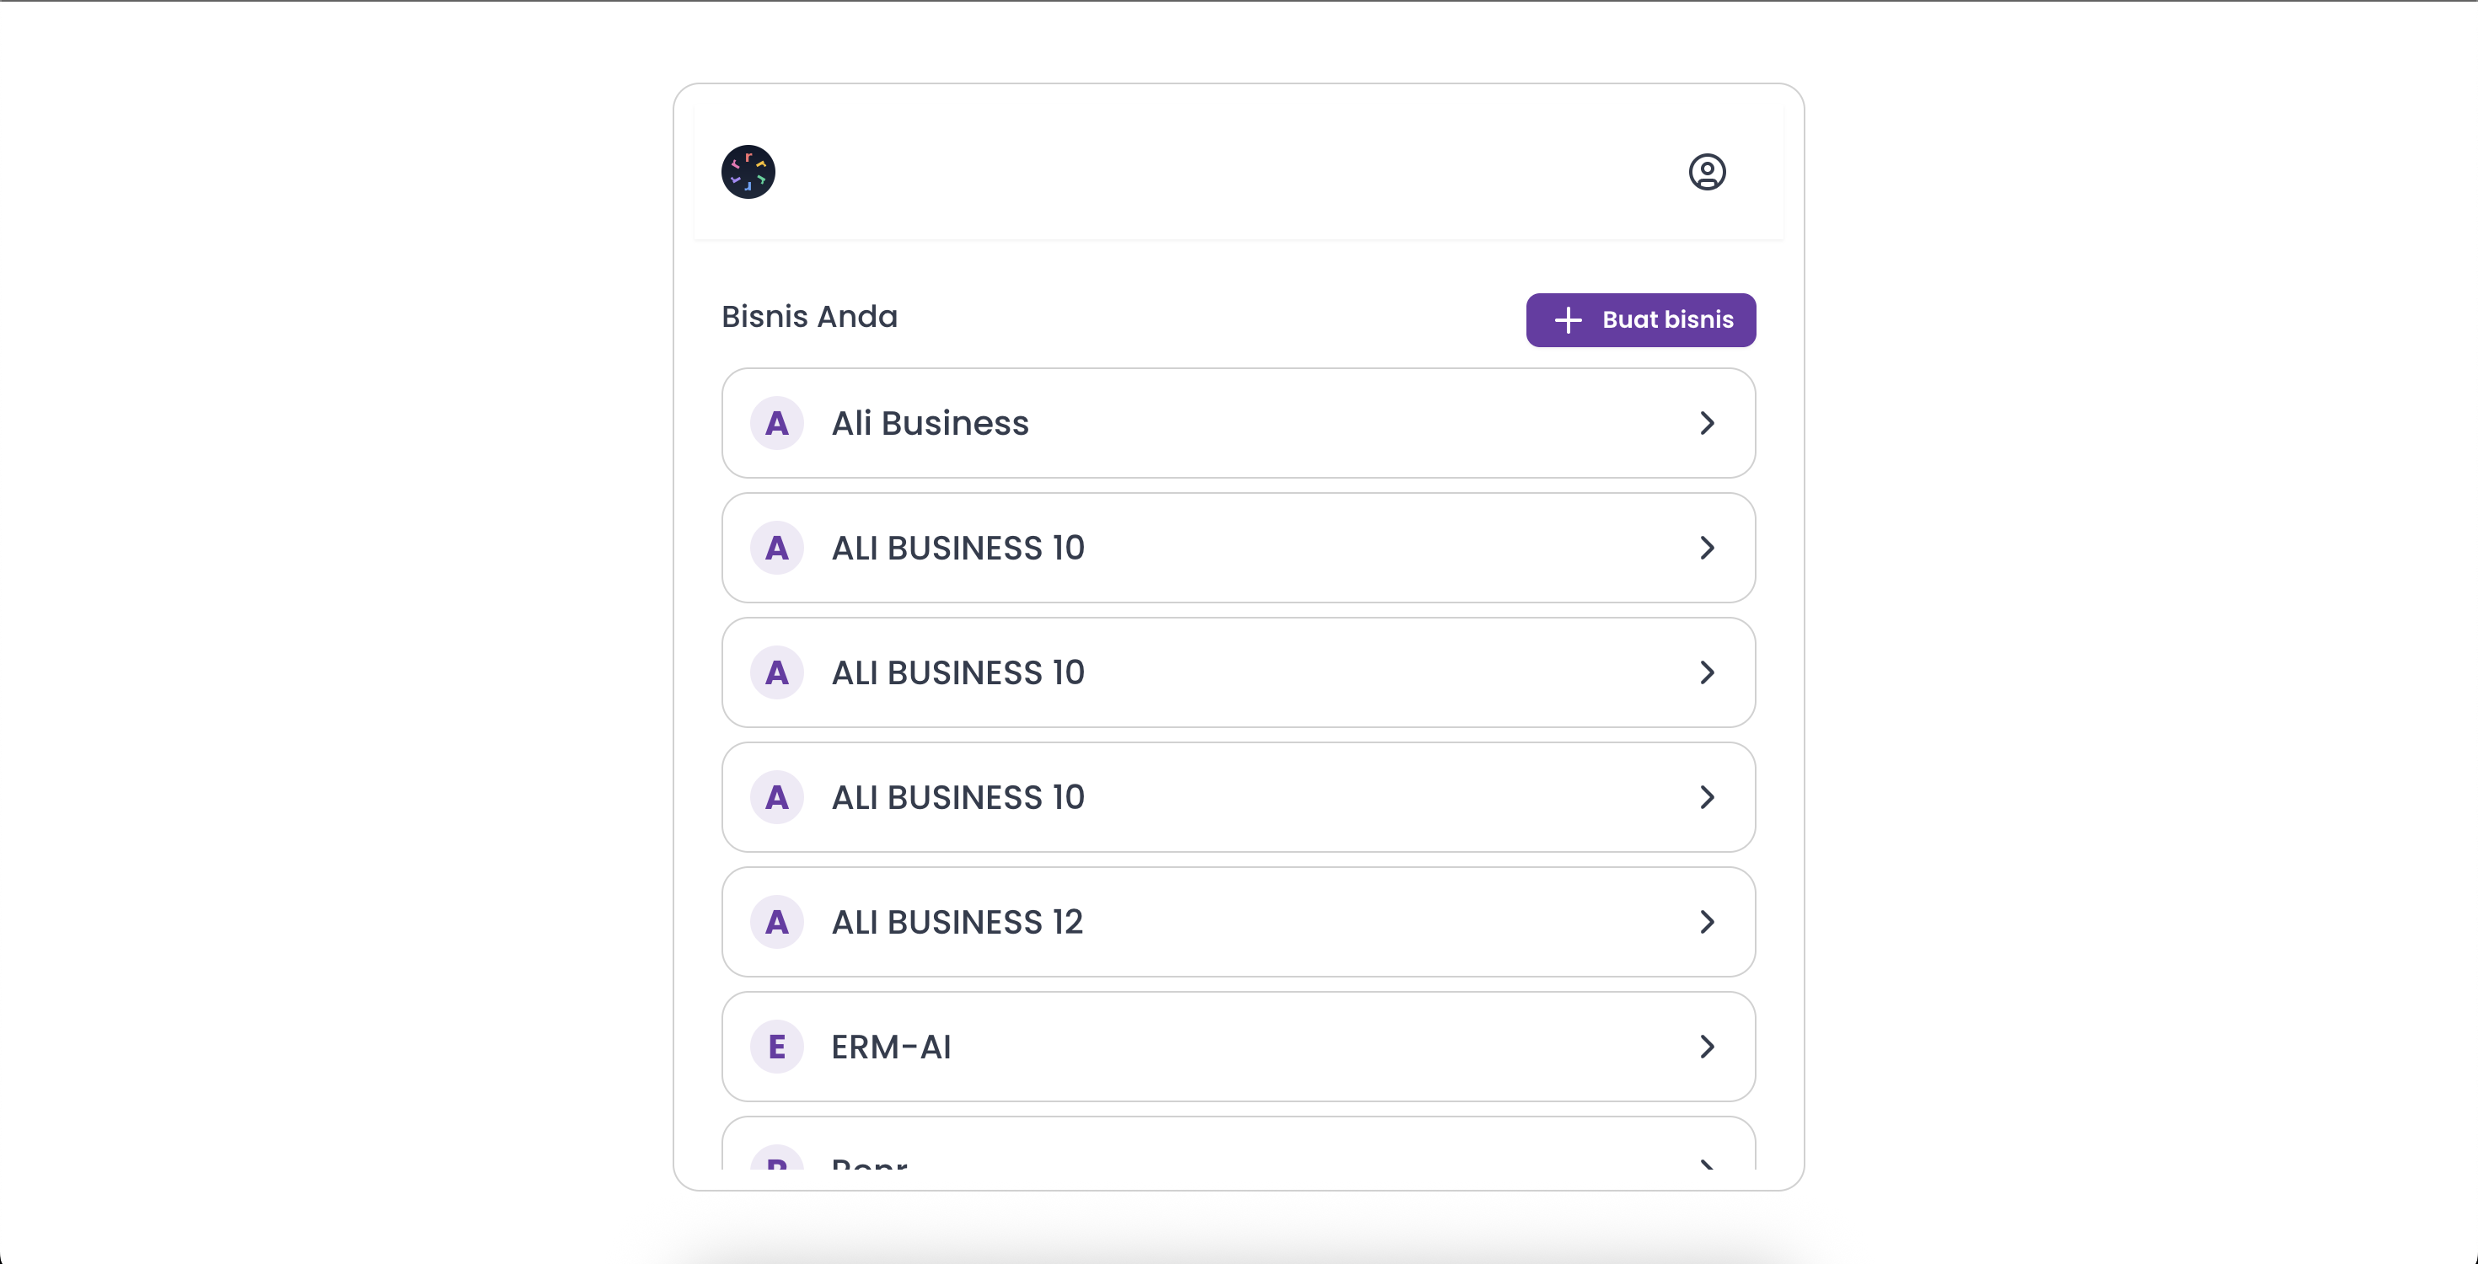The width and height of the screenshot is (2478, 1264).
Task: Open ERM-AI using its chevron arrow
Action: (1708, 1047)
